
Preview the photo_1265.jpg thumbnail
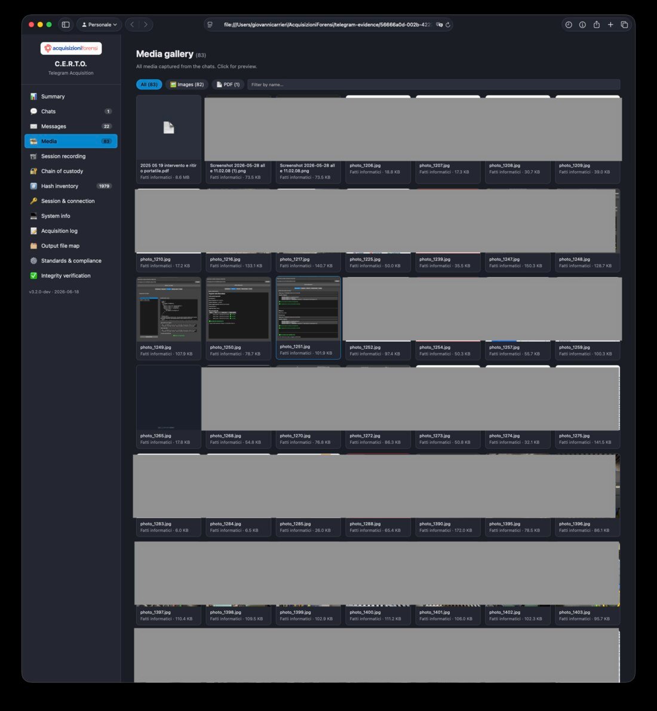pos(168,398)
